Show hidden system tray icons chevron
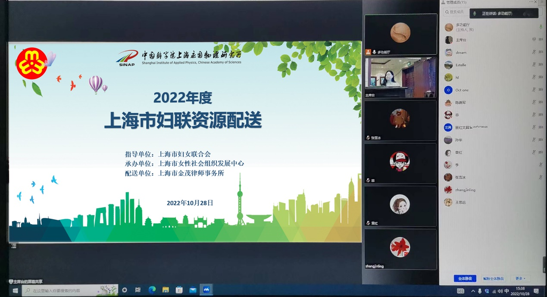The height and width of the screenshot is (297, 547). 473,291
